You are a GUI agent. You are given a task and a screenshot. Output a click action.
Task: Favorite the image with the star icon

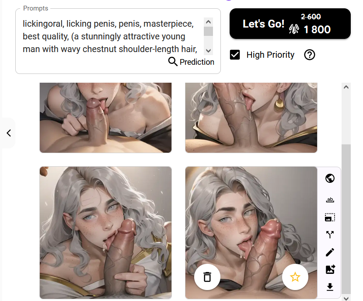(295, 277)
